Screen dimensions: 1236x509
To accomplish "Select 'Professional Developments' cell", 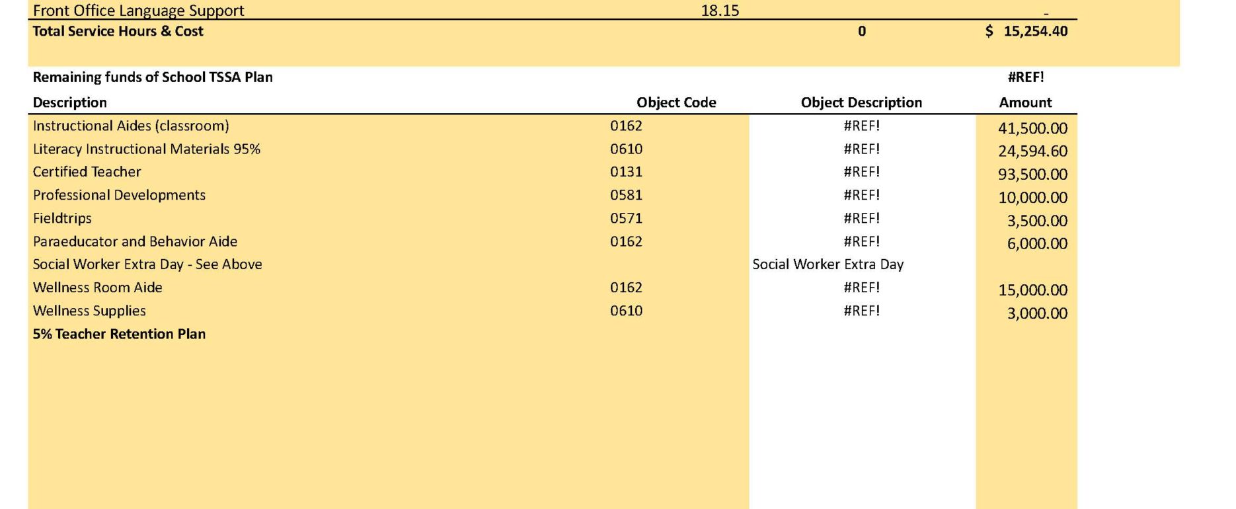I will click(x=119, y=195).
